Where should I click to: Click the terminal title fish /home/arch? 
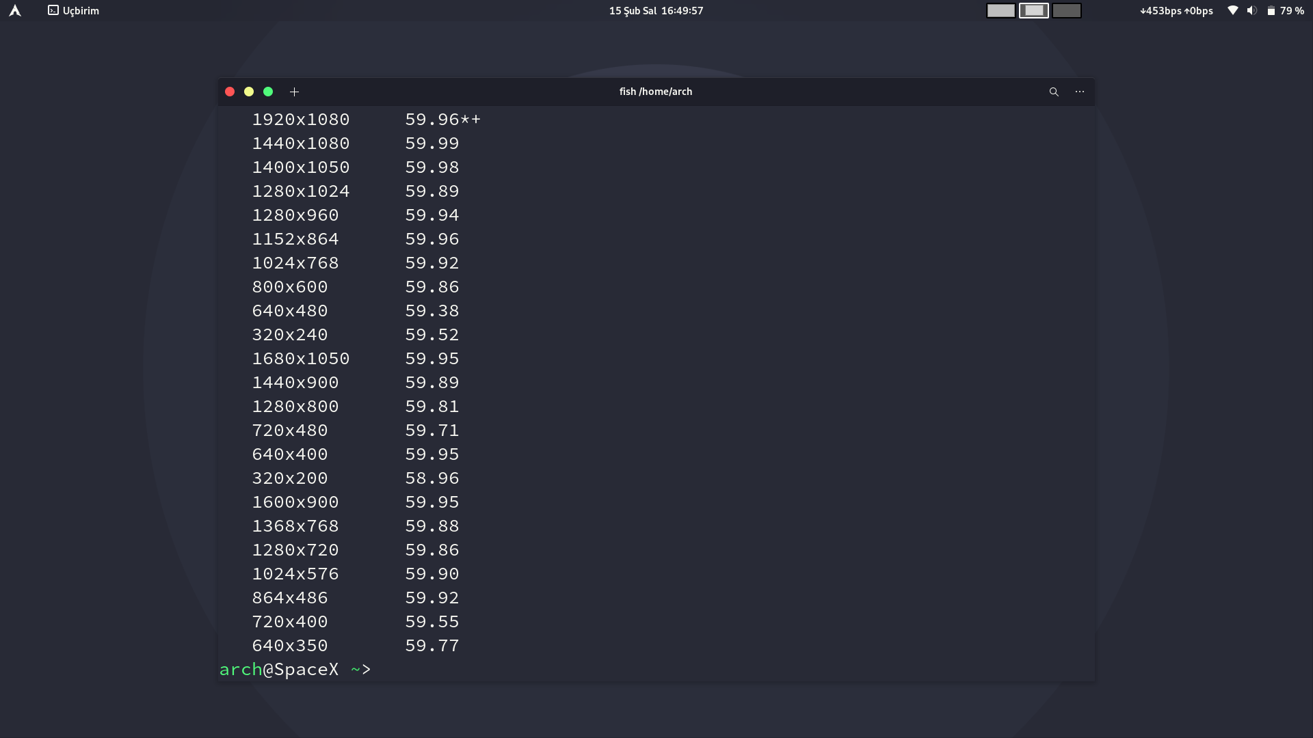pos(655,92)
